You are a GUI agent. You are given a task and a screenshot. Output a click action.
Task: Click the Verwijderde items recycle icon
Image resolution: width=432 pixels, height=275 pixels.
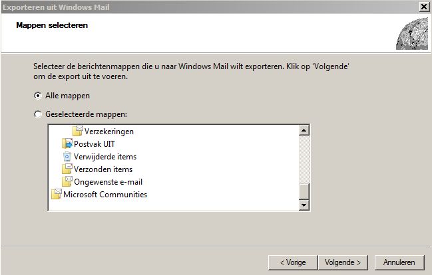tap(67, 156)
